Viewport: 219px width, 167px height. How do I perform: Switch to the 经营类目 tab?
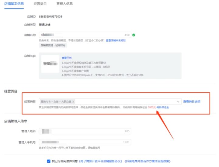pos(40,4)
